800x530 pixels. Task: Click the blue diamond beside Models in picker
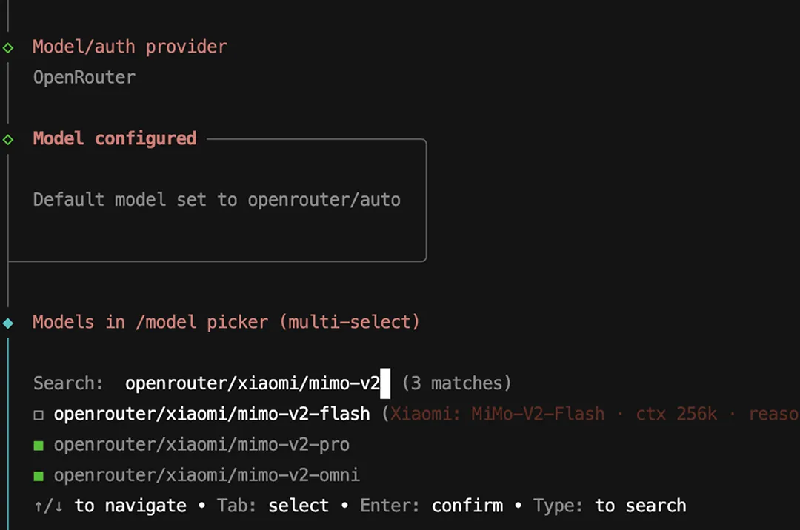pyautogui.click(x=8, y=322)
